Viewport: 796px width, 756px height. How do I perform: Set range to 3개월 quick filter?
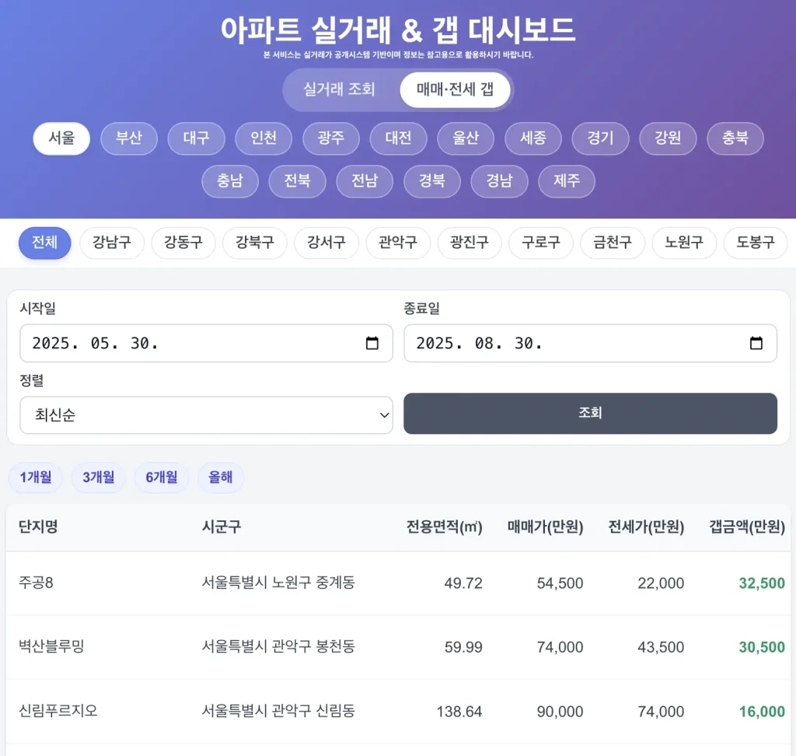(x=99, y=478)
